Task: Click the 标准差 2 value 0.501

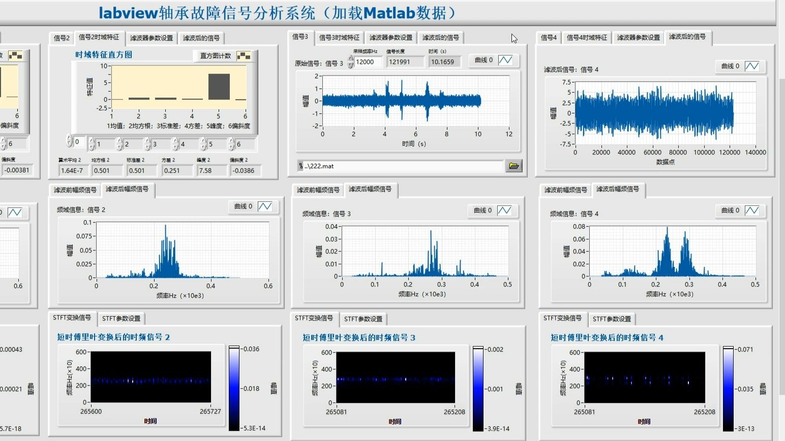Action: 141,171
